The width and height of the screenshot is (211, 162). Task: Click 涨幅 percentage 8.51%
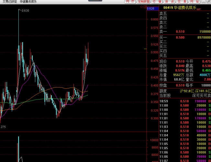coord(180,70)
